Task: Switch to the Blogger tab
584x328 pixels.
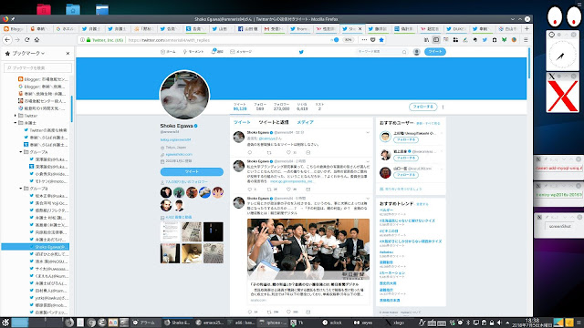Action: click(x=13, y=28)
